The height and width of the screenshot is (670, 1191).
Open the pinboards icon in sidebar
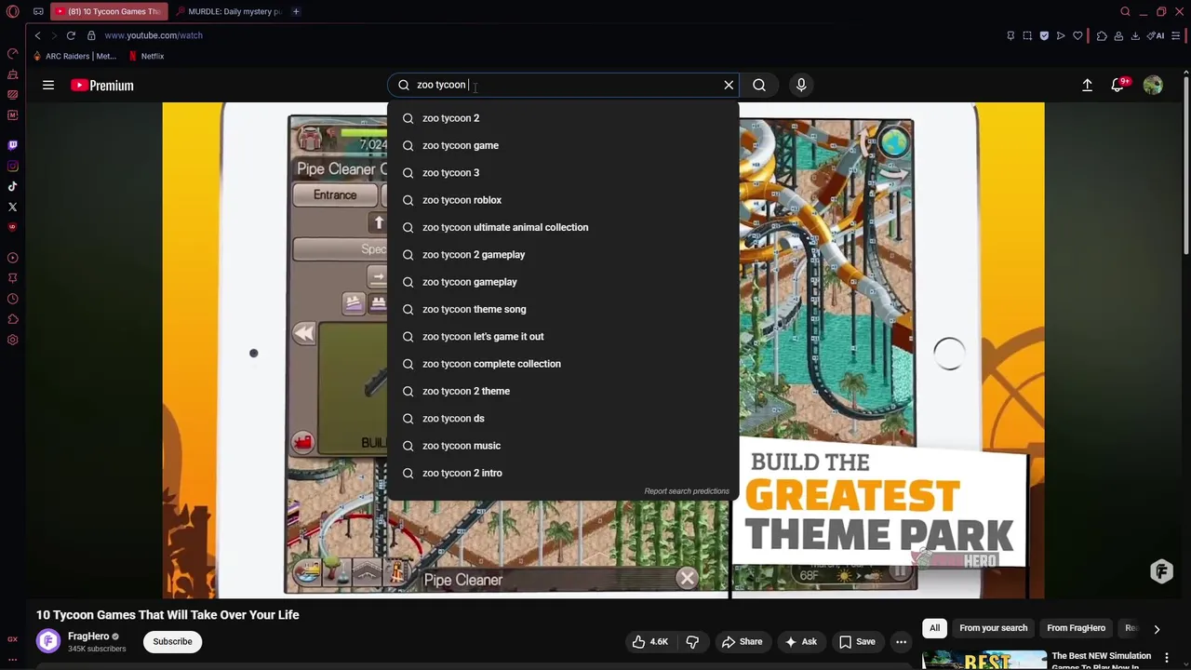coord(13,278)
